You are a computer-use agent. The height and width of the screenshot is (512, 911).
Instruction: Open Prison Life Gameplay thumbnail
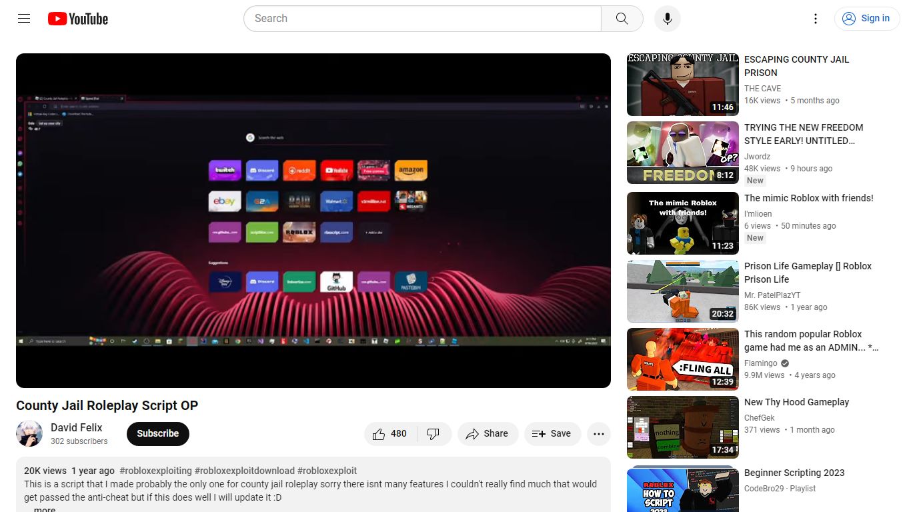click(683, 291)
